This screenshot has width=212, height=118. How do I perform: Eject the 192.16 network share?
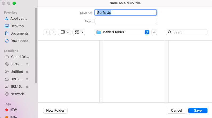tap(27, 86)
